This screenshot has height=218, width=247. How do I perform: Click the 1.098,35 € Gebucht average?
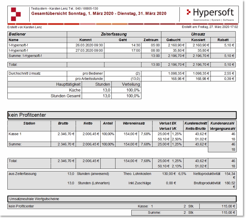coord(176,73)
